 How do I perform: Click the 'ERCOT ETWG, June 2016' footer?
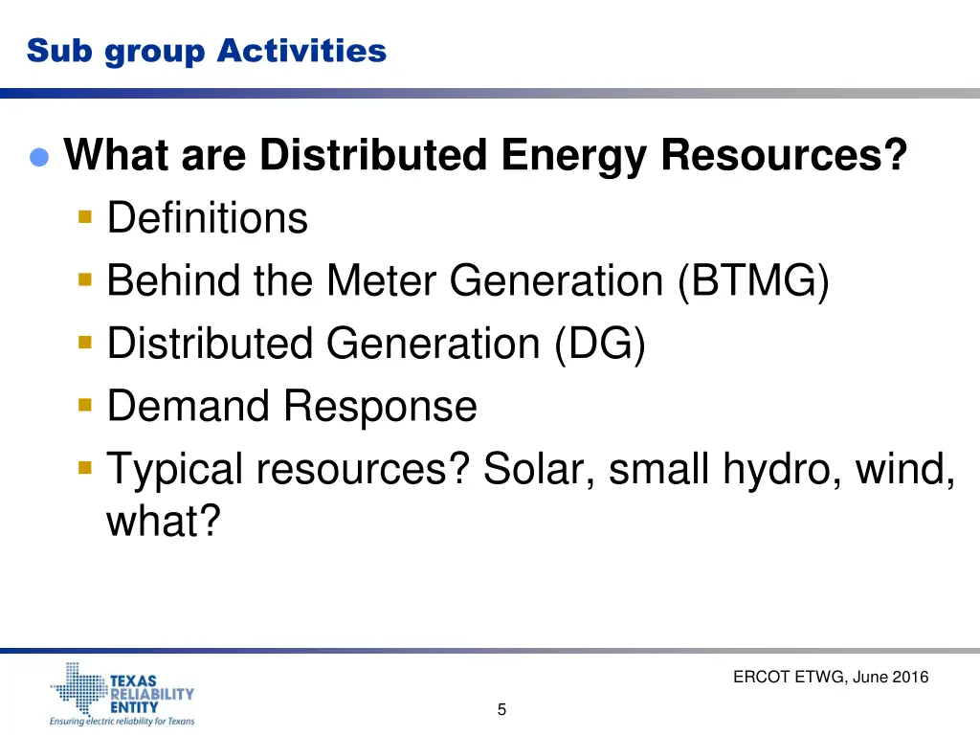(831, 677)
